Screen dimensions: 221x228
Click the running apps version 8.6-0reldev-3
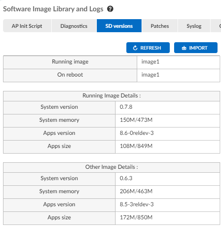coord(137,133)
